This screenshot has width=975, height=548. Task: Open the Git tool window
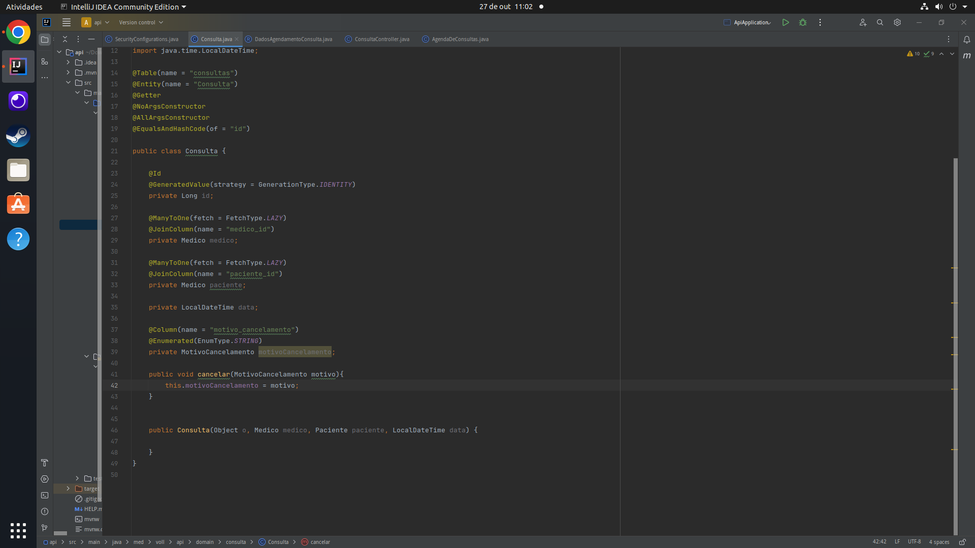[45, 528]
